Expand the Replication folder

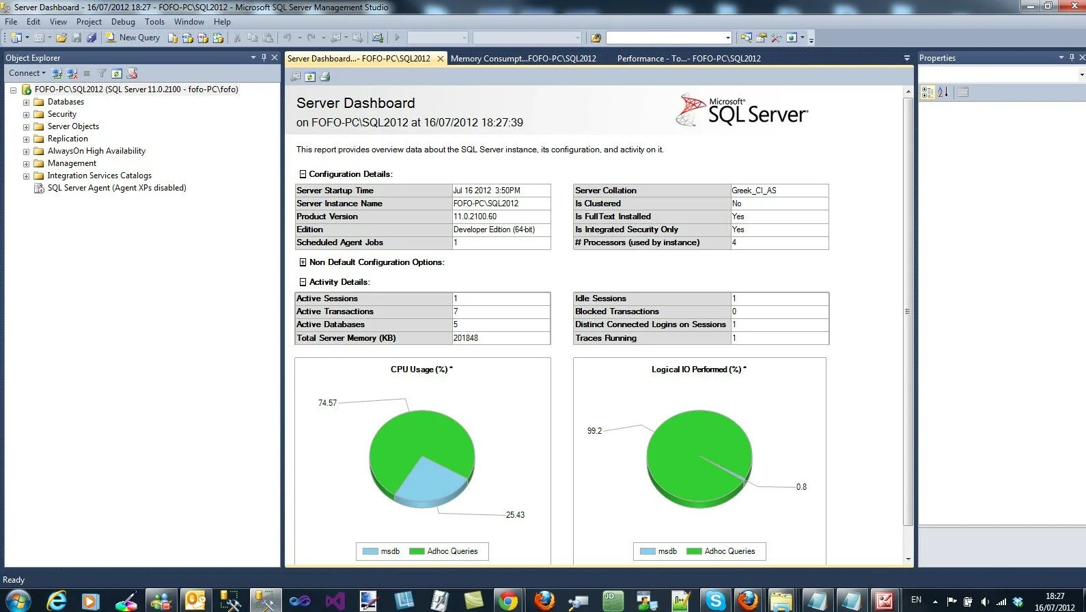26,139
